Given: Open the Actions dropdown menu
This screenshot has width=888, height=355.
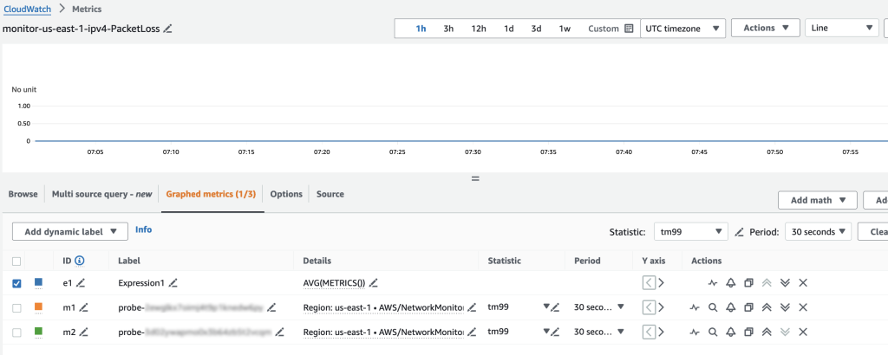Looking at the screenshot, I should pyautogui.click(x=766, y=28).
